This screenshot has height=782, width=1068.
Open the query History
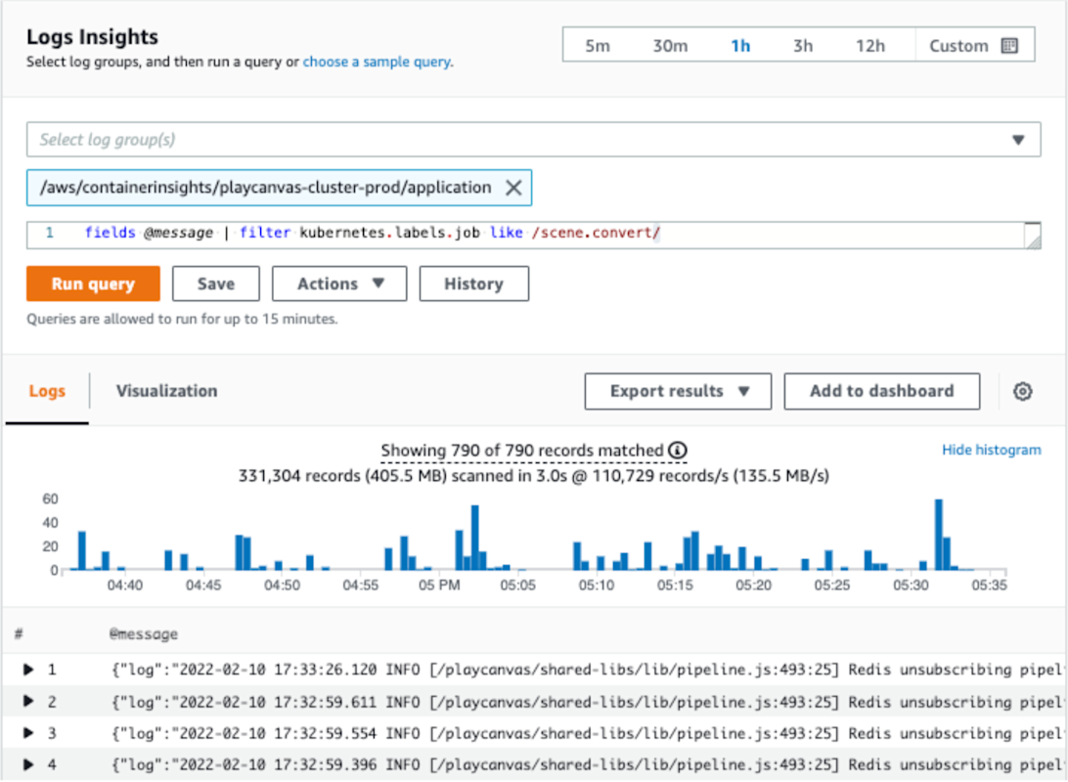[474, 283]
